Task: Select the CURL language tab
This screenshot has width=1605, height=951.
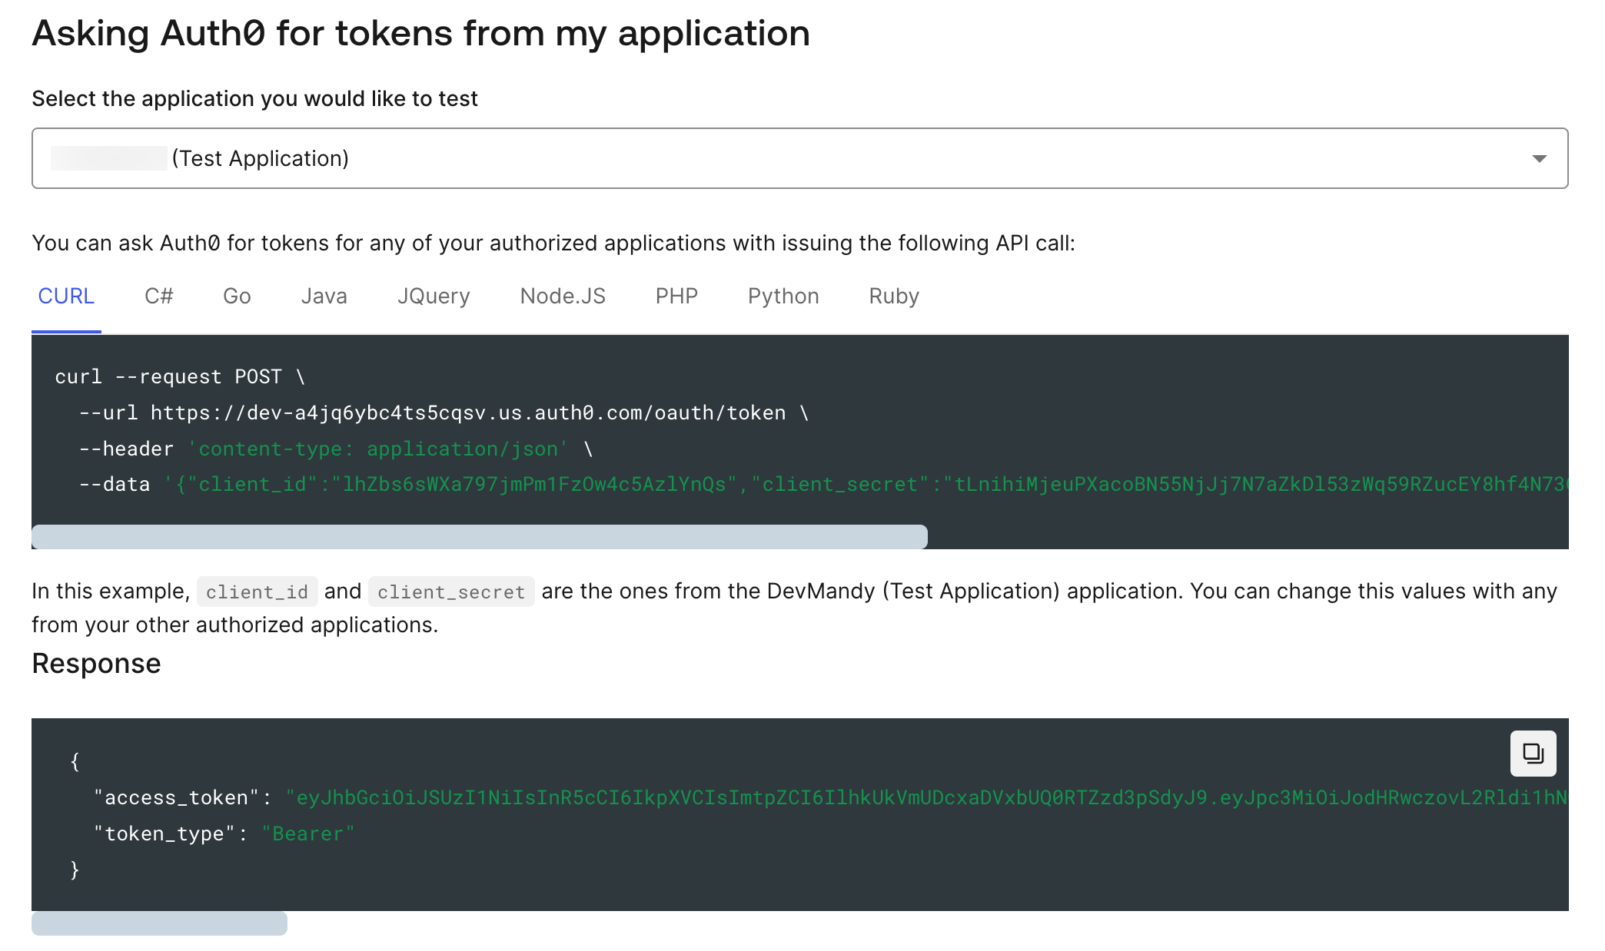Action: tap(64, 296)
